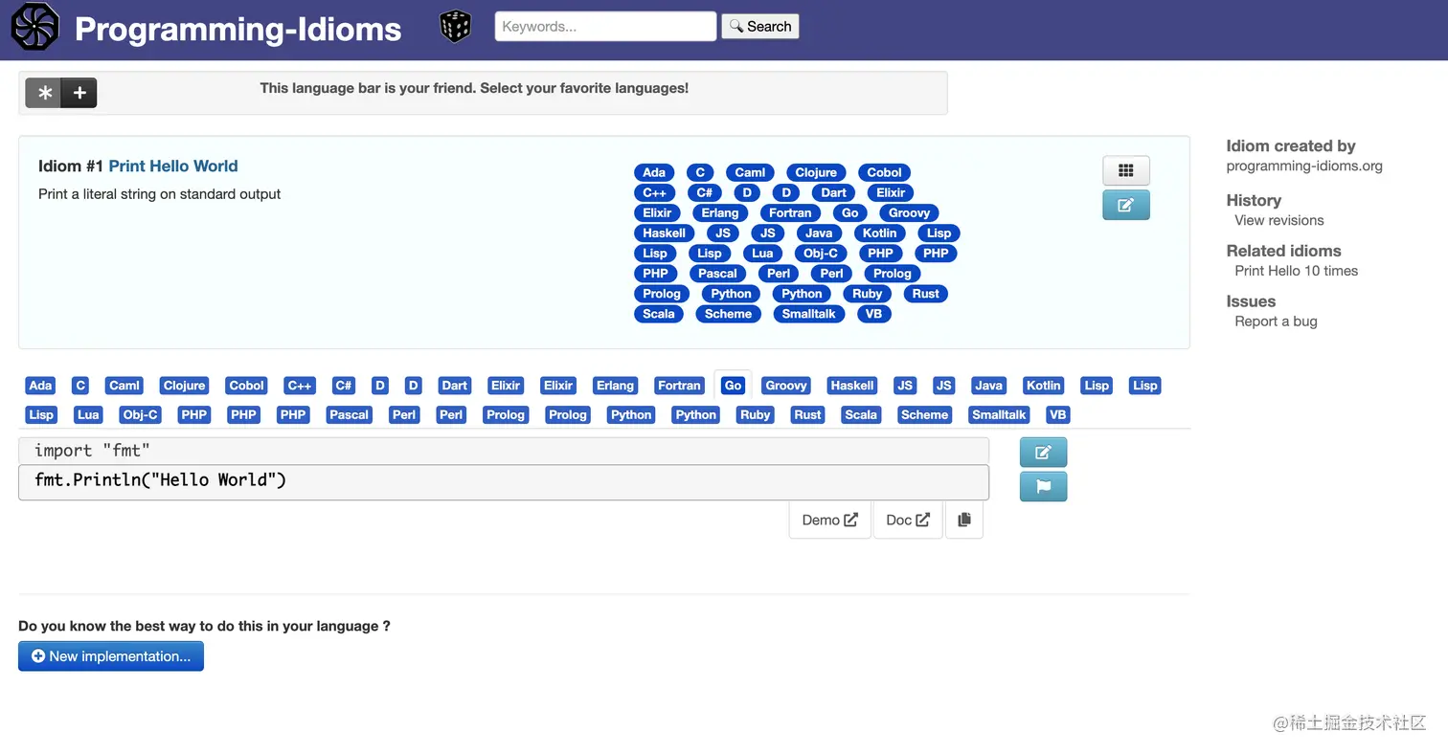Edit the Go implementation with the pencil icon
Image resolution: width=1448 pixels, height=754 pixels.
pyautogui.click(x=1043, y=452)
